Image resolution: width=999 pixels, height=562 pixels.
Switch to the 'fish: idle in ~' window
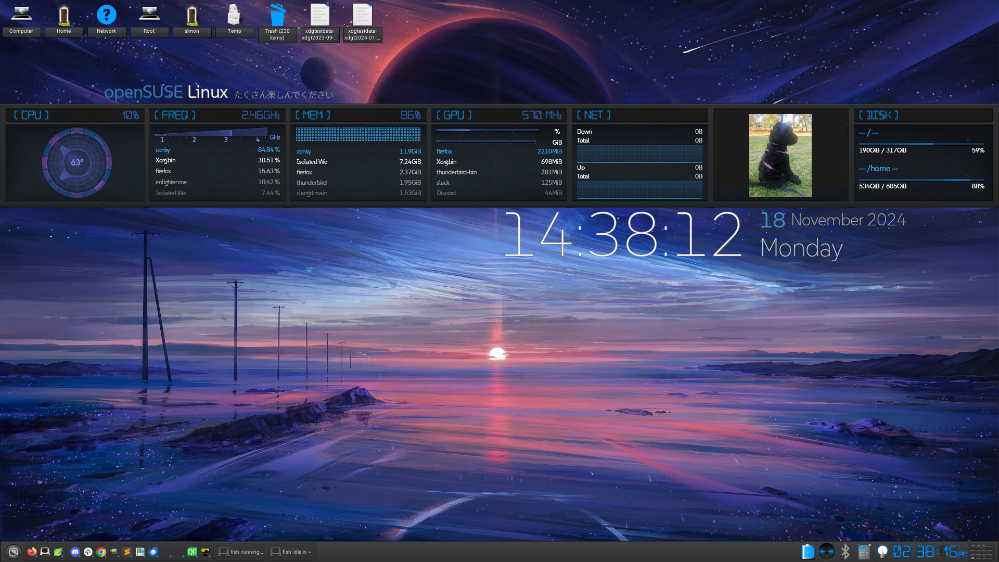(291, 552)
